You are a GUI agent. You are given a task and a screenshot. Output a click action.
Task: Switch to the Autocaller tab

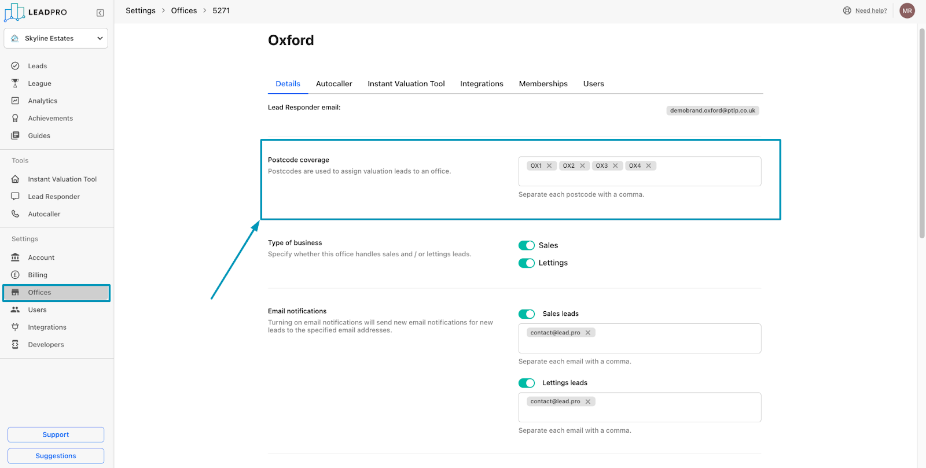tap(334, 84)
